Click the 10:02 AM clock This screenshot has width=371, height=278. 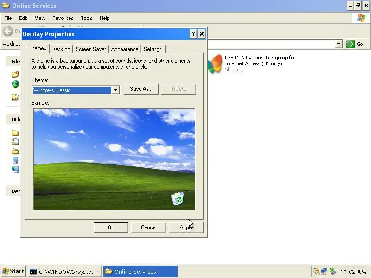point(353,272)
